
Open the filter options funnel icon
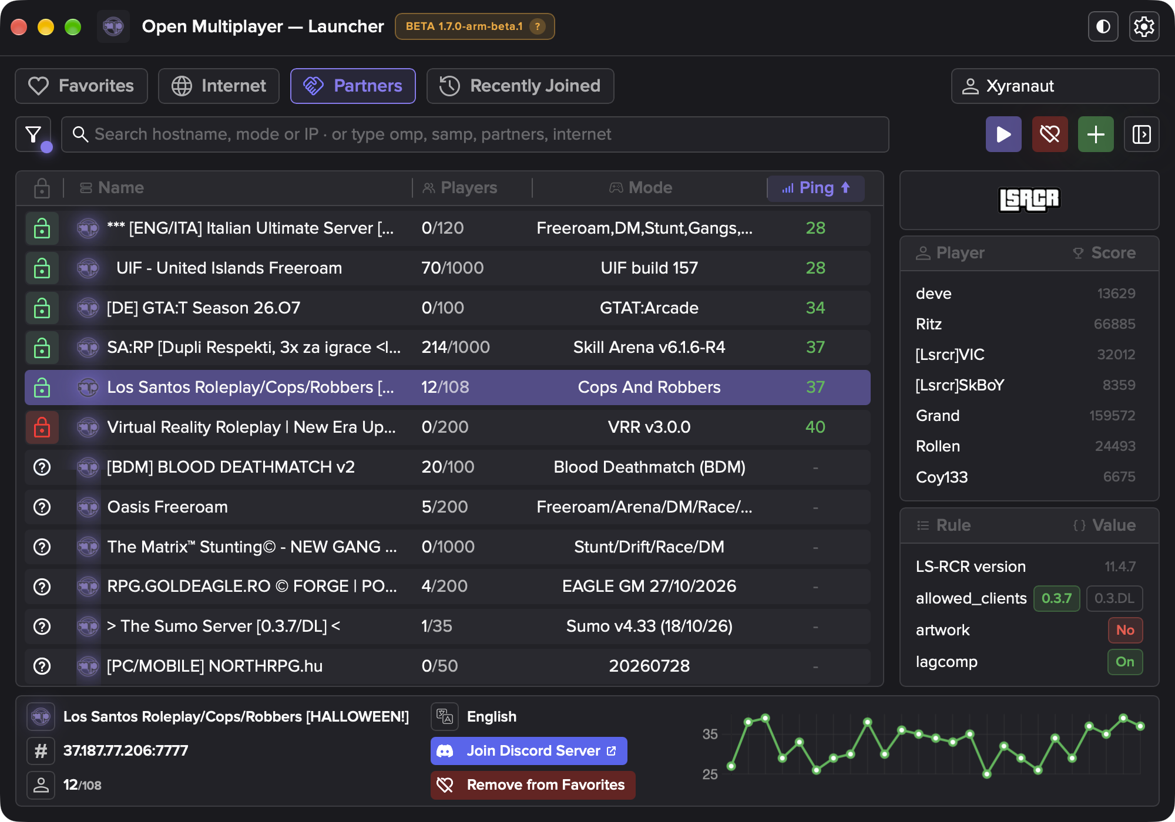(x=33, y=134)
